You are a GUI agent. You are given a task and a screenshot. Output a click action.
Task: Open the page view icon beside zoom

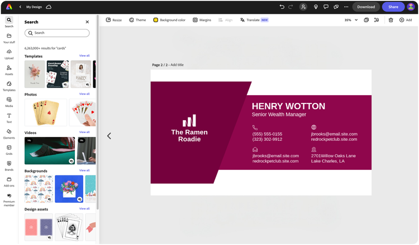(366, 20)
